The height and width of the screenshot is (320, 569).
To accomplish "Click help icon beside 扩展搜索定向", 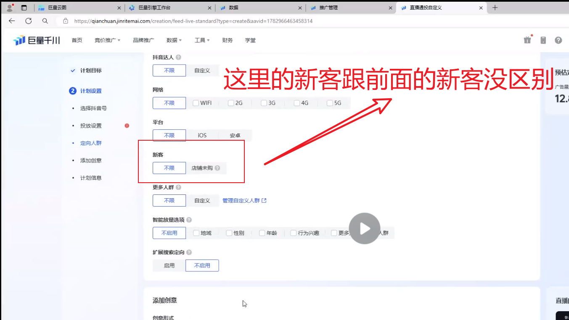I will (189, 252).
